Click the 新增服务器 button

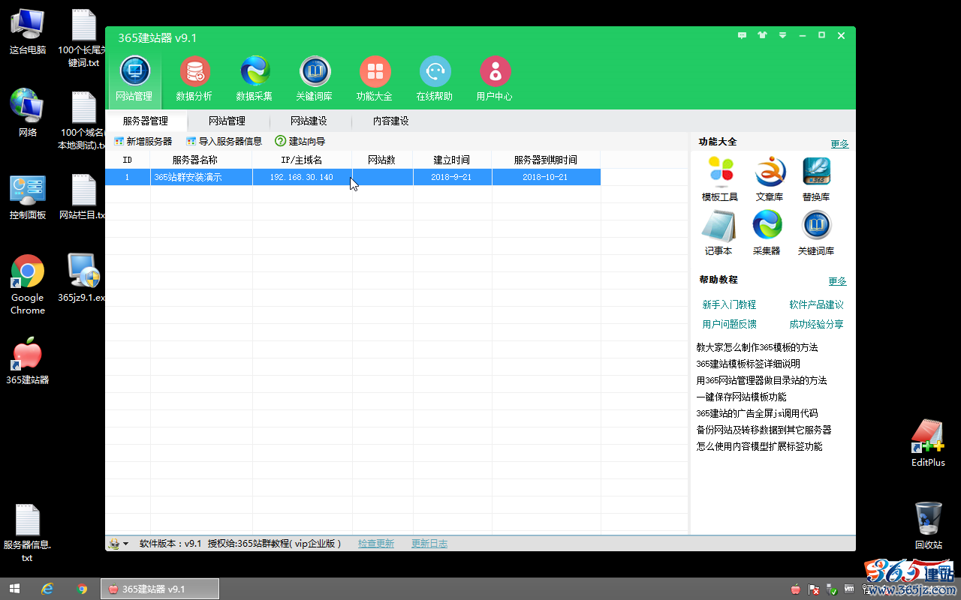point(143,141)
